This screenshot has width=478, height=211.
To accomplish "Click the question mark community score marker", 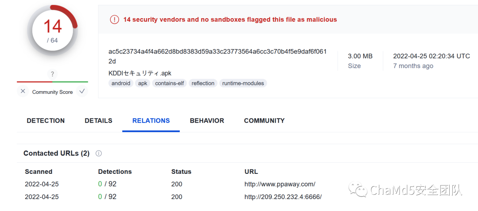I will coord(52,74).
